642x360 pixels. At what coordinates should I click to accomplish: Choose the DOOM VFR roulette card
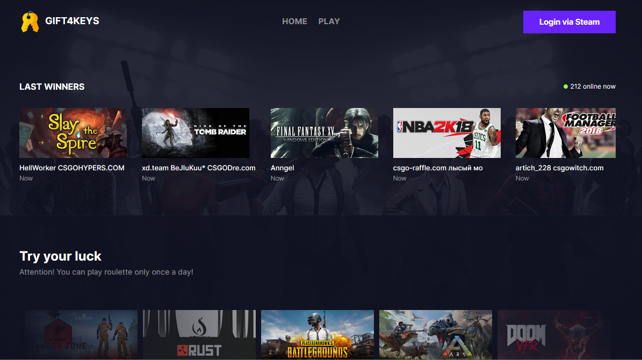pos(554,334)
